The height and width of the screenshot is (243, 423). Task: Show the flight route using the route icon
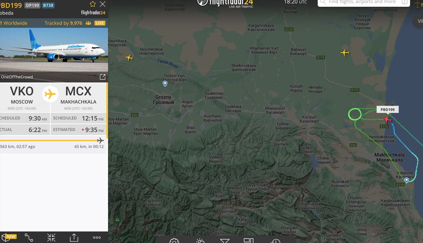point(29,238)
